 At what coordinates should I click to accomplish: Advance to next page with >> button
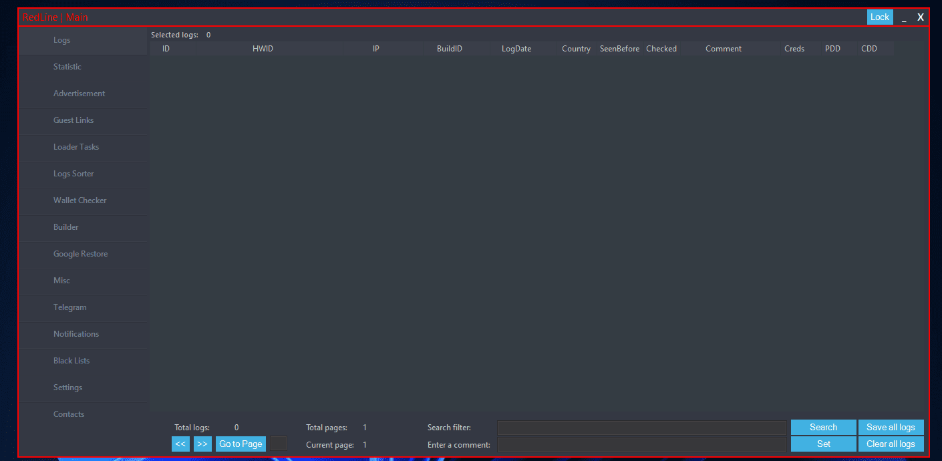point(202,444)
